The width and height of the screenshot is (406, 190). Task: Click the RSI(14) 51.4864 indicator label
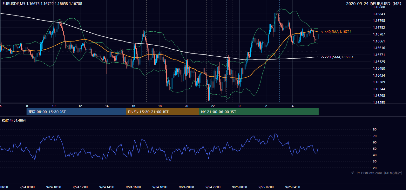[14, 120]
